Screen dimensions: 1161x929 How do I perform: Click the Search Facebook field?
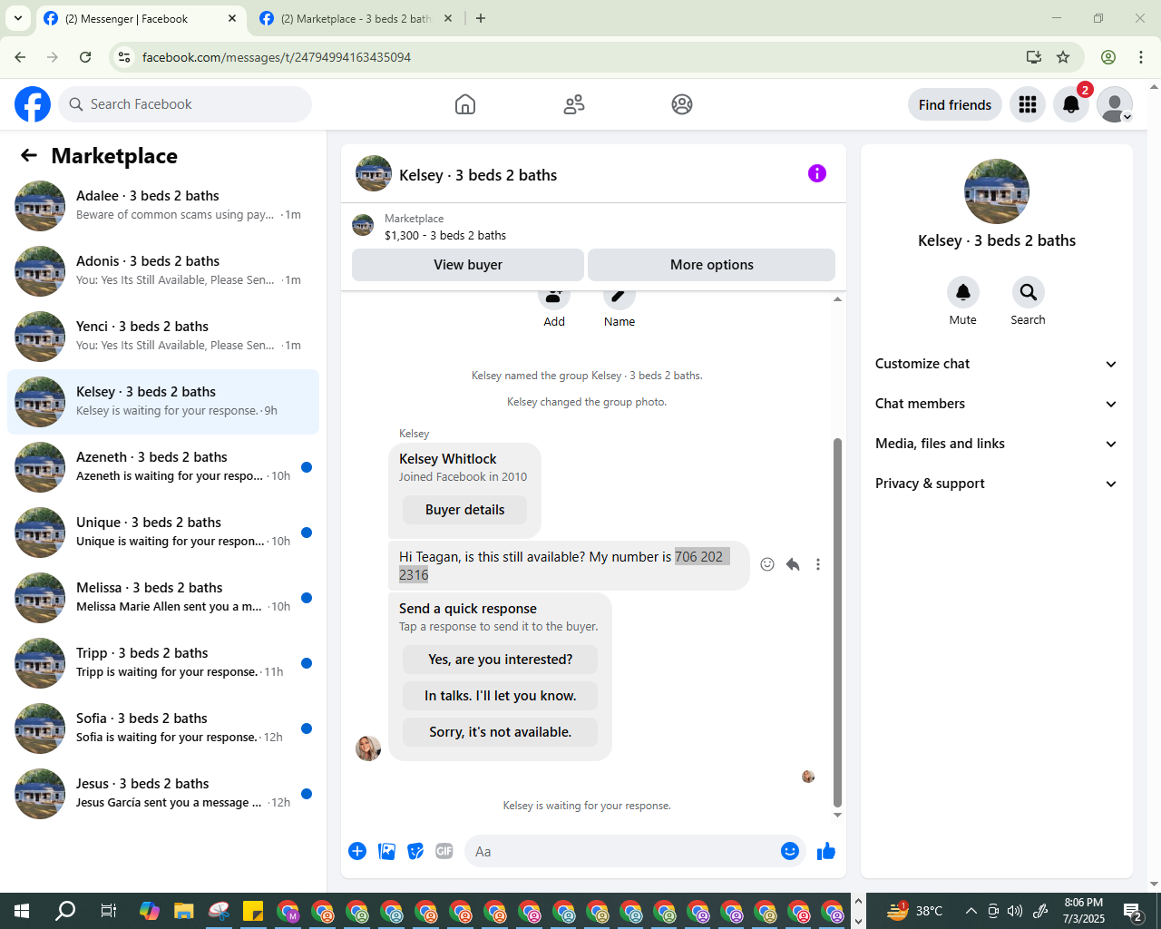(185, 104)
